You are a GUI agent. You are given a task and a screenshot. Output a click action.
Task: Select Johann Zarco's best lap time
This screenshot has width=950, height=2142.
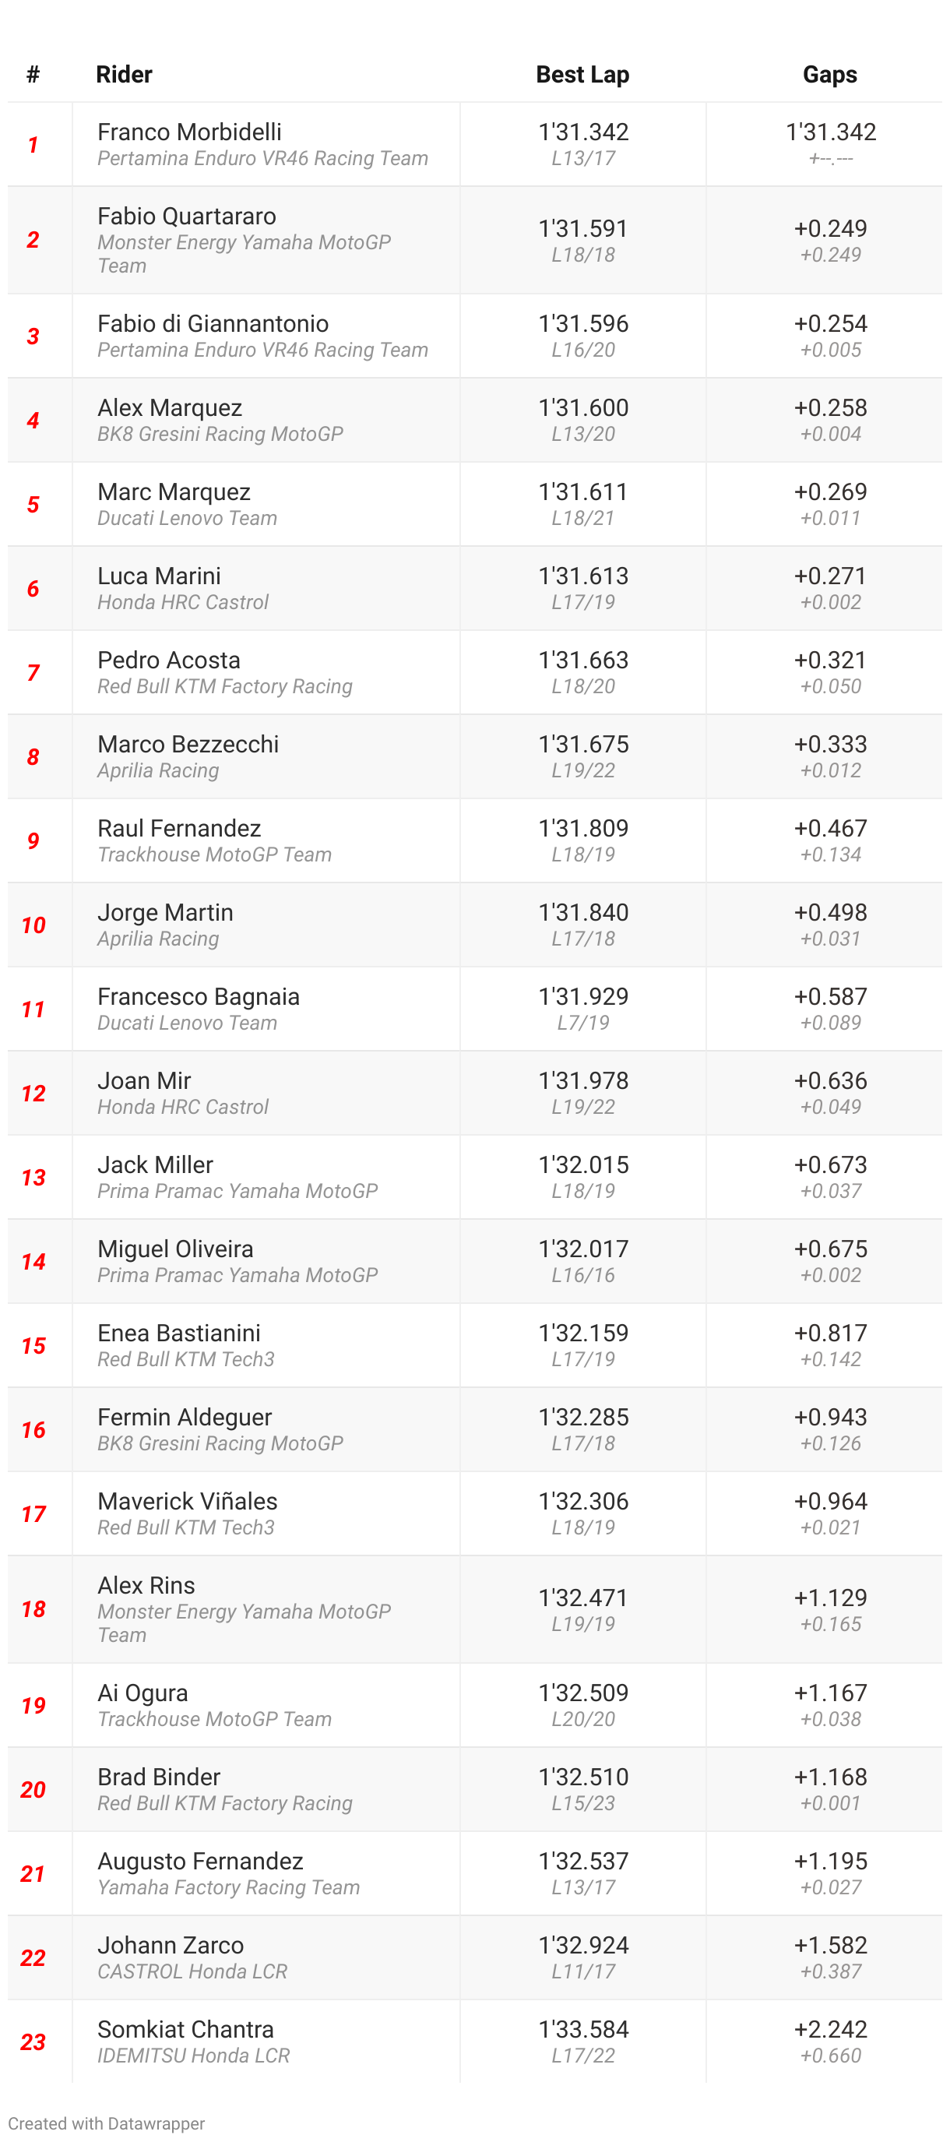(x=582, y=1946)
